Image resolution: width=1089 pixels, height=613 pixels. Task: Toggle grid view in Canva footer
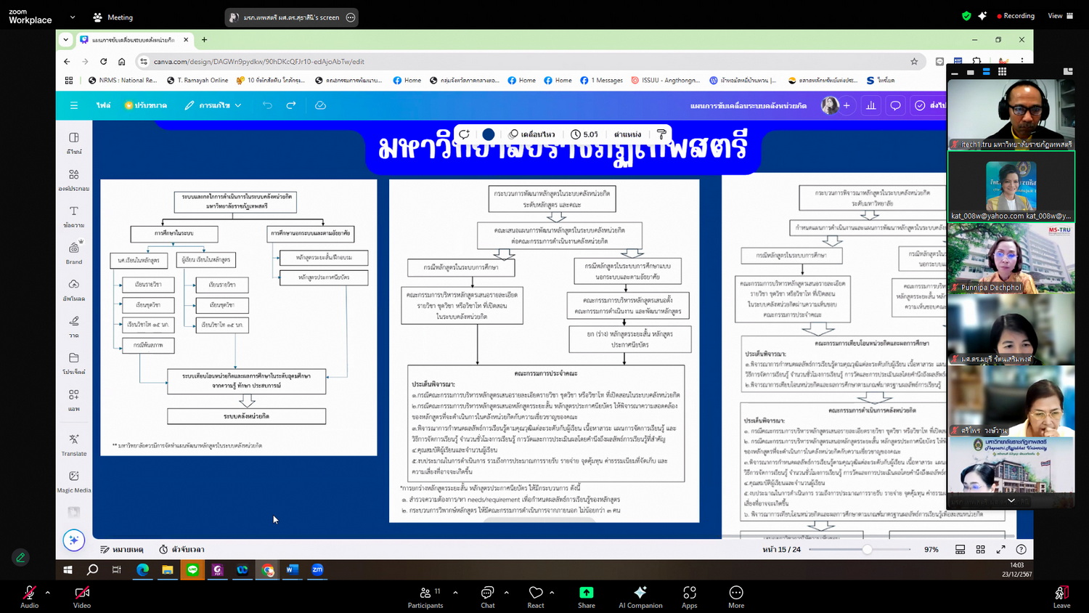coord(980,550)
